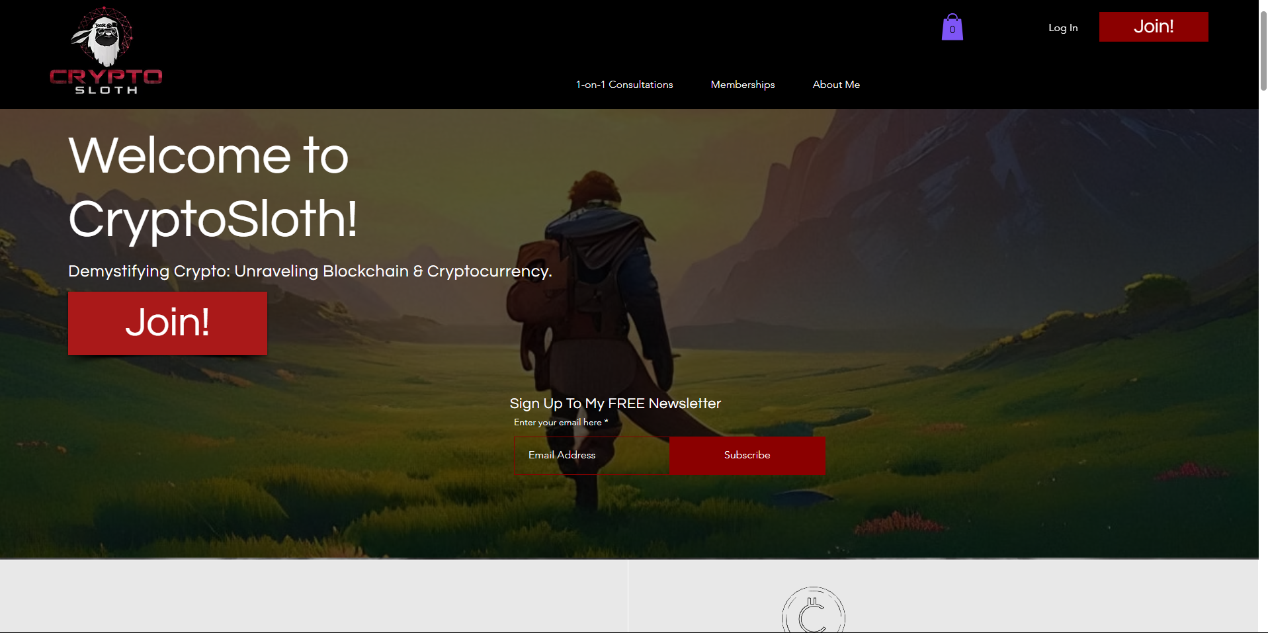The width and height of the screenshot is (1268, 633).
Task: Click the page vertical scrollbar thumb
Action: (x=1263, y=50)
